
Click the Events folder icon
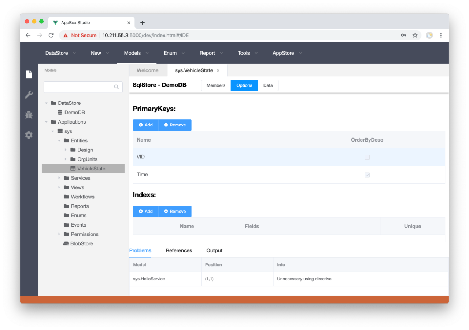(x=66, y=225)
